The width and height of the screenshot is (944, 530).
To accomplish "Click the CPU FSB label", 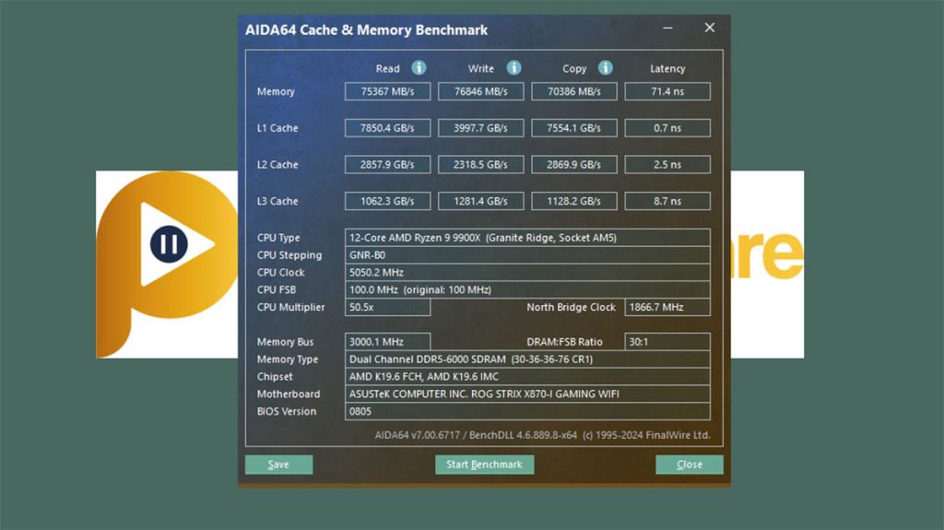I will (277, 289).
